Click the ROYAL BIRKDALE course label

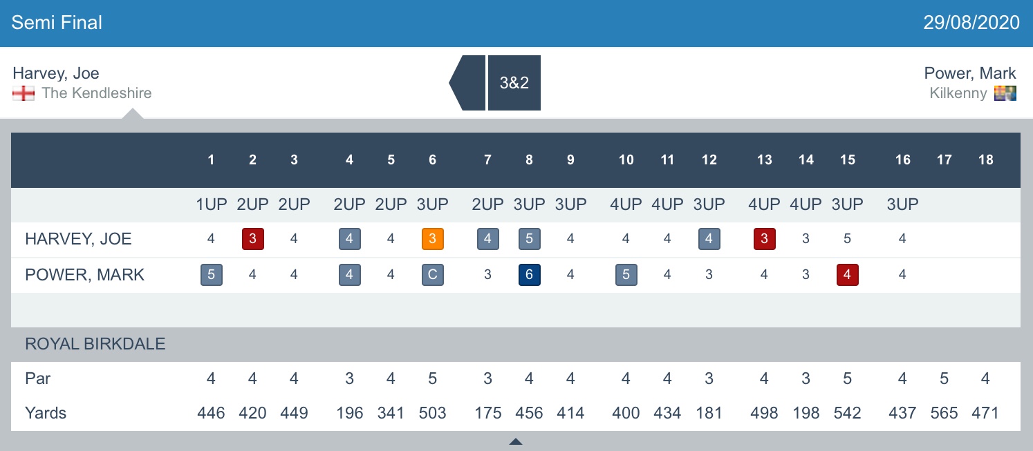point(95,344)
